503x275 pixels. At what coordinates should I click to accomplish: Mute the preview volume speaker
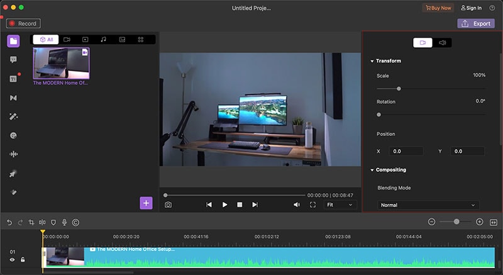pyautogui.click(x=297, y=205)
